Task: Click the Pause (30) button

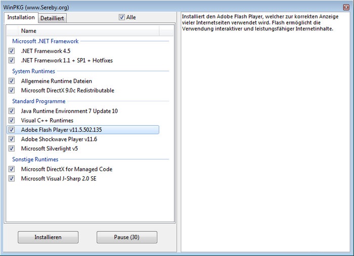Action: coord(126,237)
